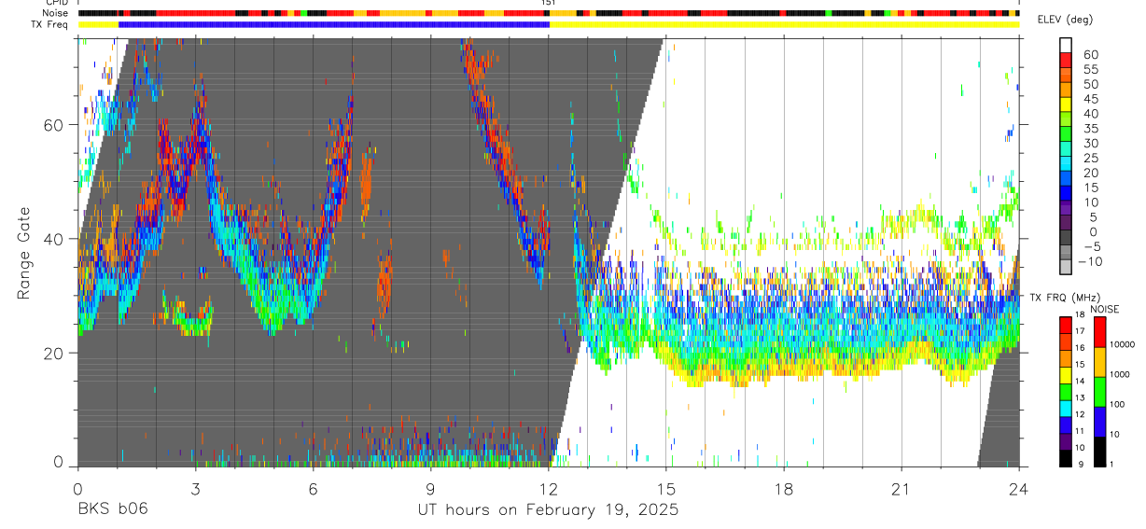Click the blue segment of the top TX Freq strip
1146x529 pixels.
pos(334,24)
